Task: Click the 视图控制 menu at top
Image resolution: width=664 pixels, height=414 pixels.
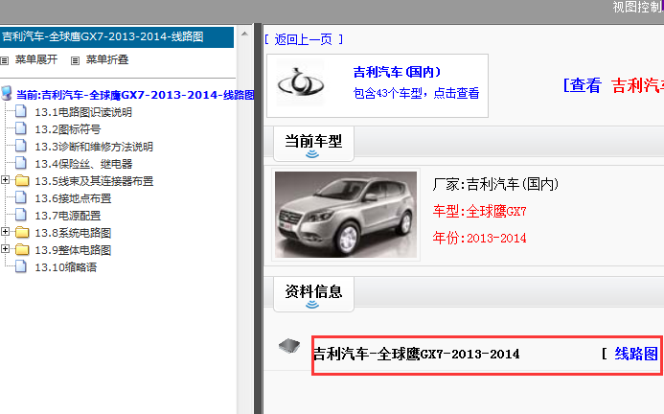Action: click(x=638, y=7)
